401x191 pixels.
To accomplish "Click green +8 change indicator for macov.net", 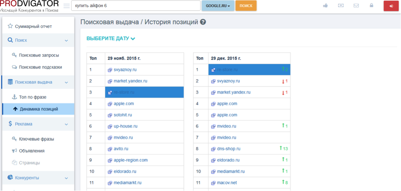I will 285,182.
